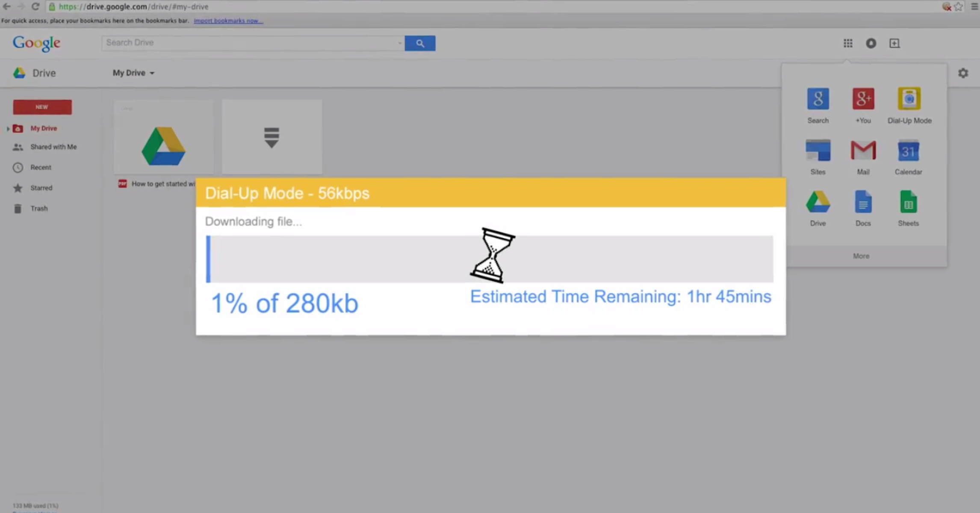
Task: Open the Google+ +You app
Action: [x=863, y=99]
